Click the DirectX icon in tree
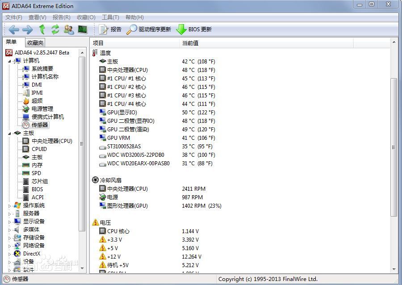This screenshot has height=285, width=402. pos(17,253)
